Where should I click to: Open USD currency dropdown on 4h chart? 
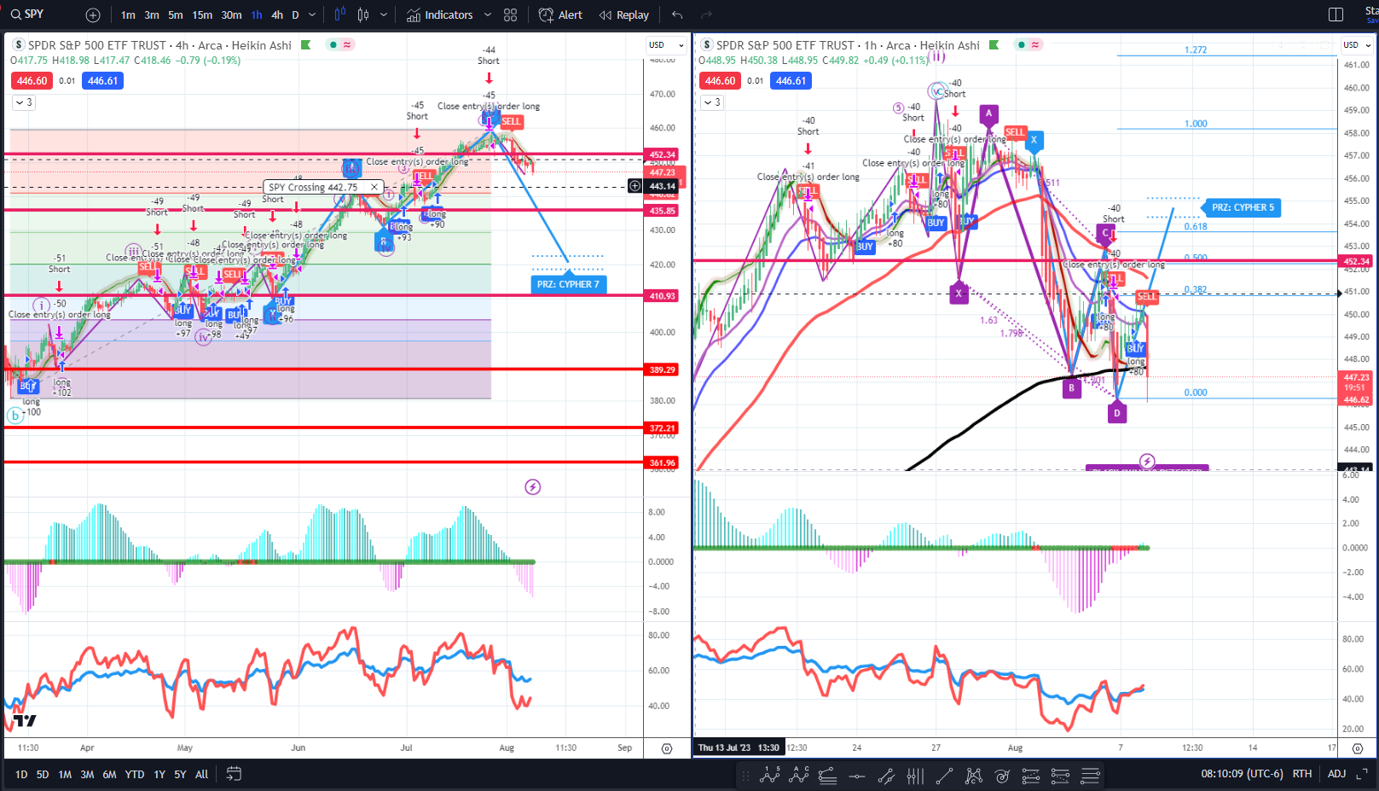tap(666, 44)
